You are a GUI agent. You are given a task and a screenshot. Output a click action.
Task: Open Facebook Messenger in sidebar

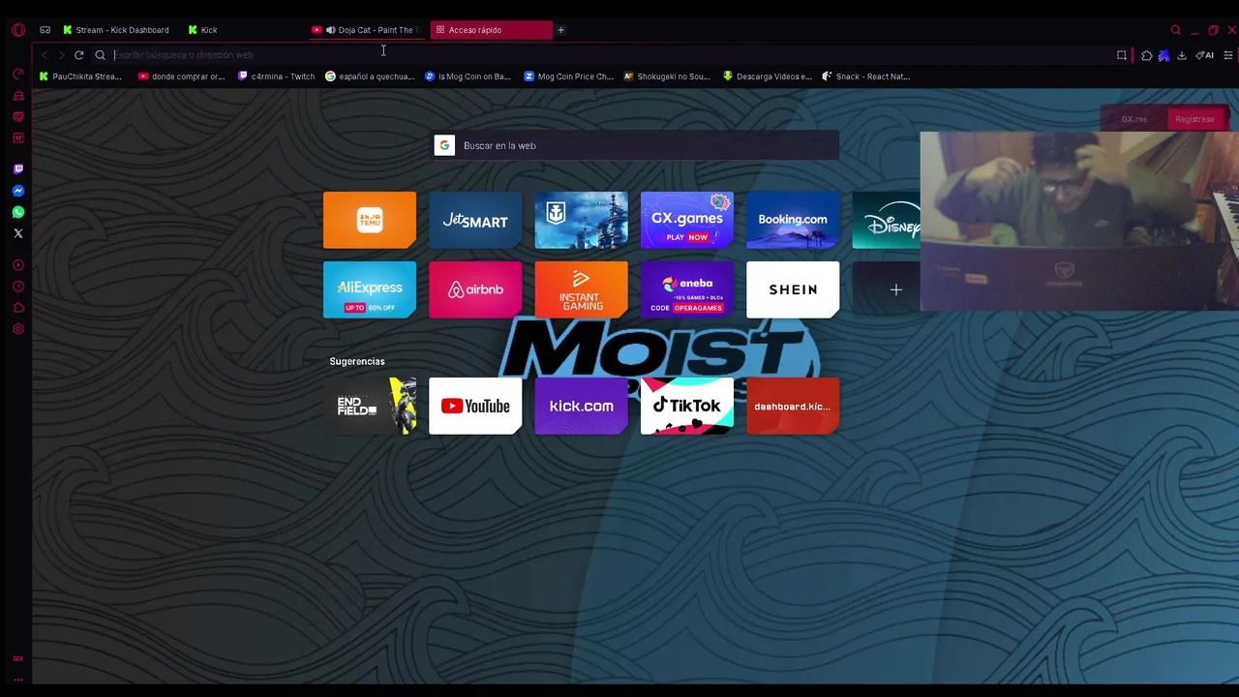17,191
